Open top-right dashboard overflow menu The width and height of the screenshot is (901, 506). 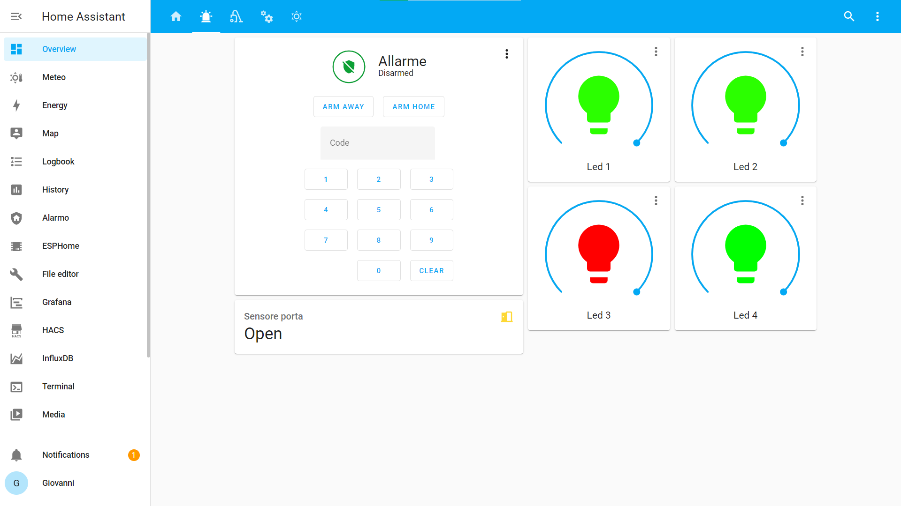(x=877, y=16)
